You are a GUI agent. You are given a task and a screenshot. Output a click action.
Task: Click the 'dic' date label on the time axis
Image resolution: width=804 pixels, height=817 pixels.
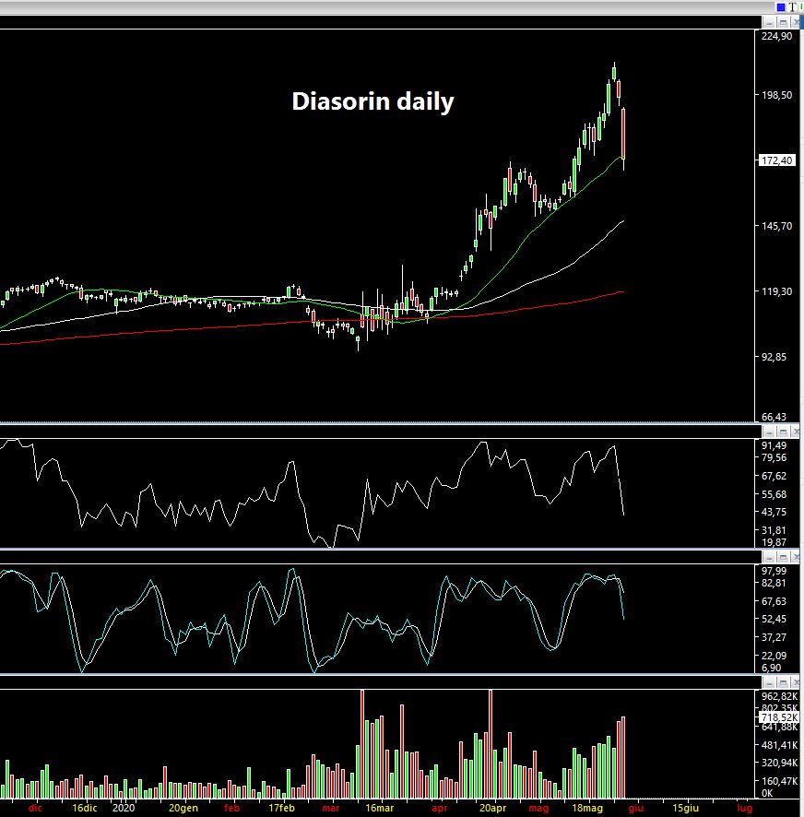35,808
